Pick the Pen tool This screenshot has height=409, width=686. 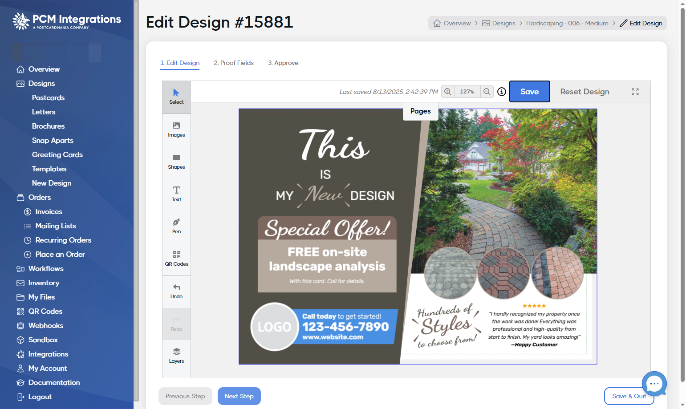tap(176, 226)
